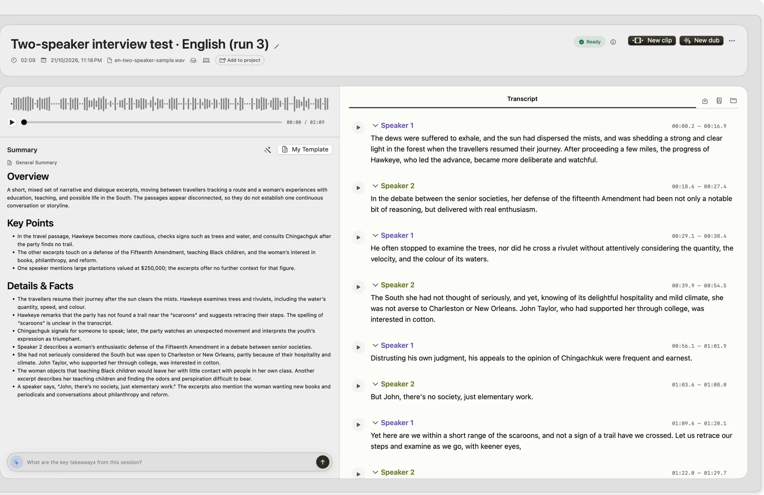Screen dimensions: 764x495
Task: Play Speaker 2 segment starting 01:03.6
Action: [358, 386]
